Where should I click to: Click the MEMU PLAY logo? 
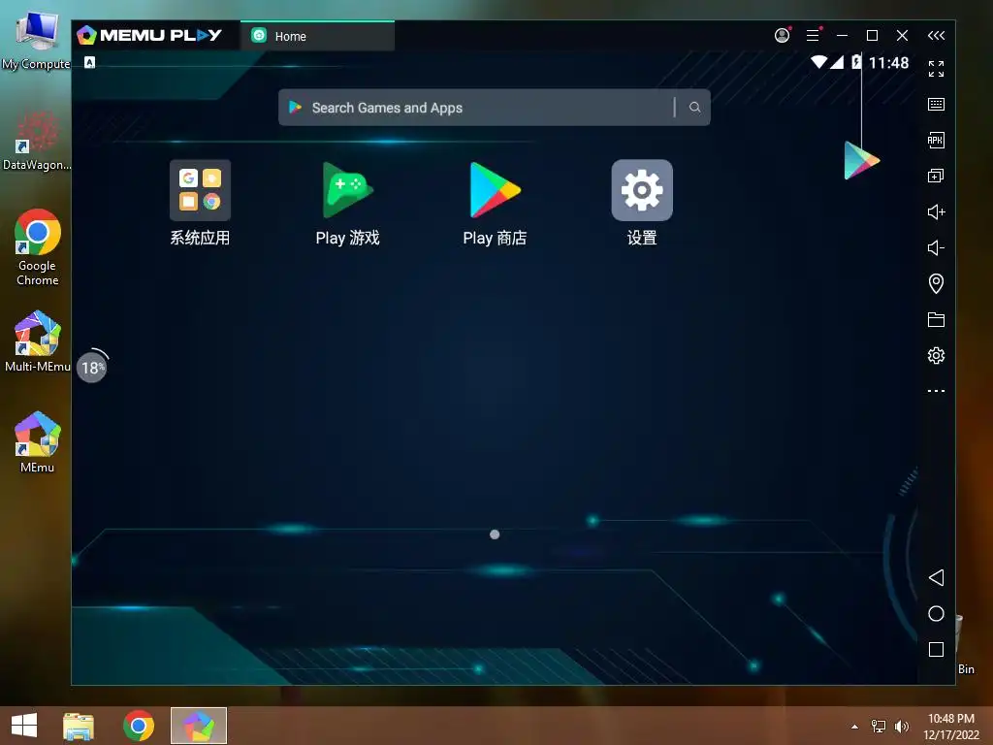pos(149,36)
